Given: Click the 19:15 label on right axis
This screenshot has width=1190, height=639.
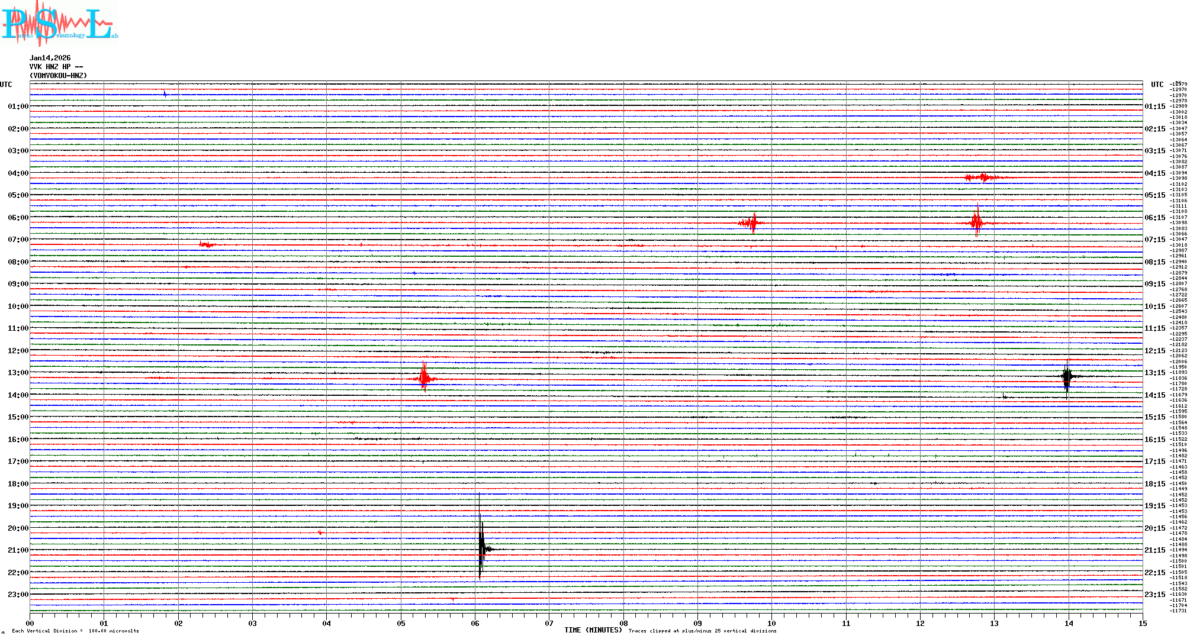Looking at the screenshot, I should tap(1154, 506).
